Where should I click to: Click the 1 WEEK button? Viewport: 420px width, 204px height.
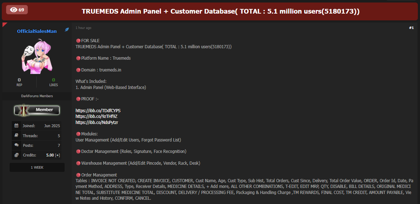[x=37, y=167]
